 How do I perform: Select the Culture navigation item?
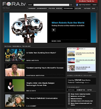[x=78, y=8]
